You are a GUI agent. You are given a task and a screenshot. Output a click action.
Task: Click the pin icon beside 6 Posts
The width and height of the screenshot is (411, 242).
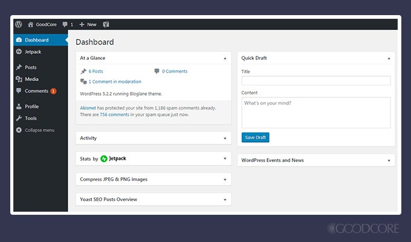pyautogui.click(x=83, y=71)
